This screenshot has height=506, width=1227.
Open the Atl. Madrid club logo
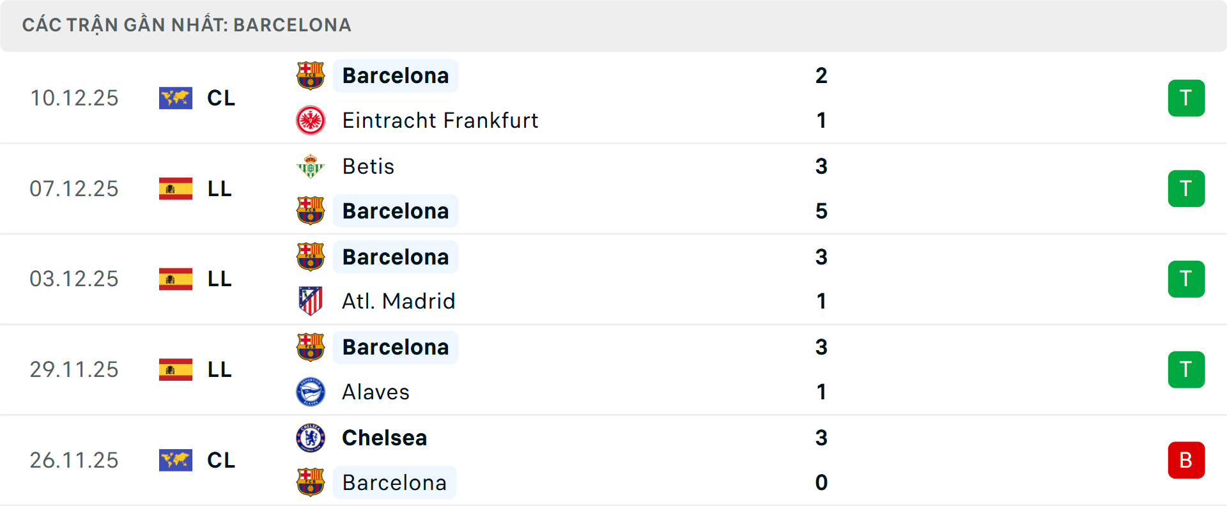click(311, 301)
